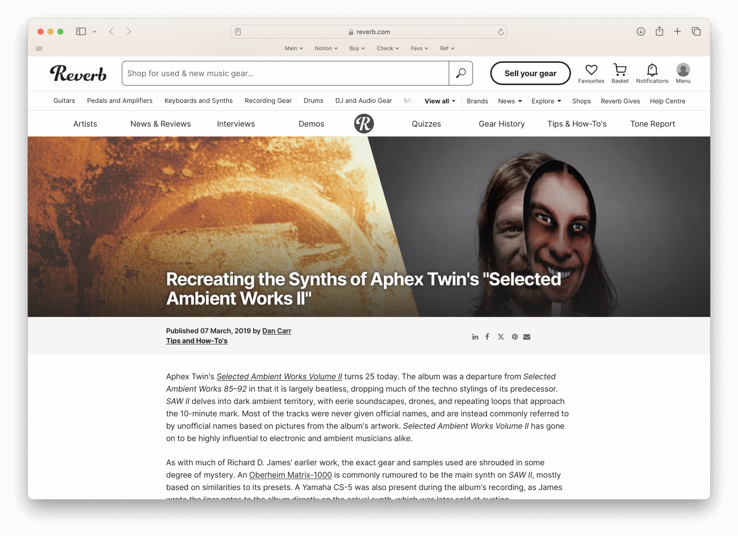Select DJ and Audio Gear category
The height and width of the screenshot is (536, 738).
(363, 101)
